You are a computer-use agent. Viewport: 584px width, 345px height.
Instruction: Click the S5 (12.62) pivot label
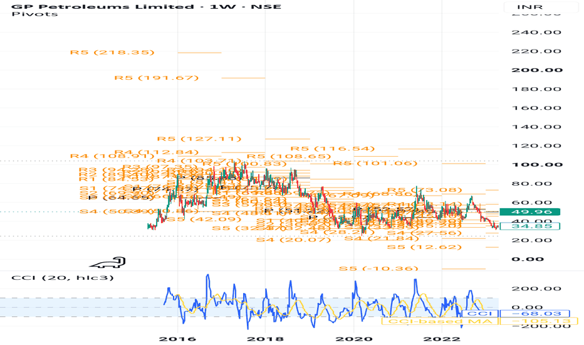[425, 247]
